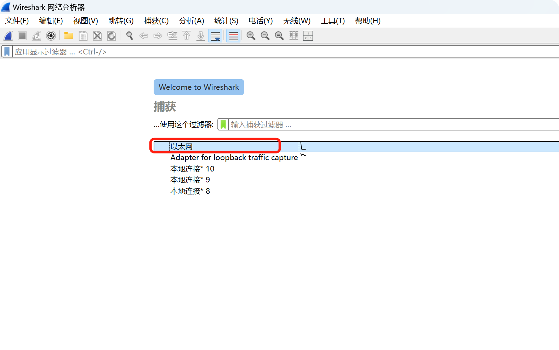Save the capture file
The width and height of the screenshot is (559, 350).
pos(83,36)
